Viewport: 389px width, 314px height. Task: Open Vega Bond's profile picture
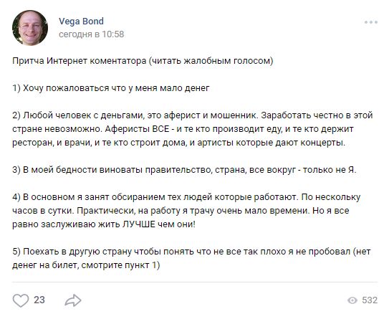tap(30, 28)
